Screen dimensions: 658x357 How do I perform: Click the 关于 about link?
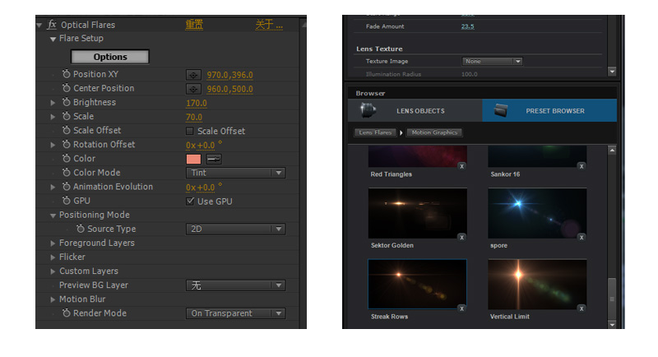269,25
